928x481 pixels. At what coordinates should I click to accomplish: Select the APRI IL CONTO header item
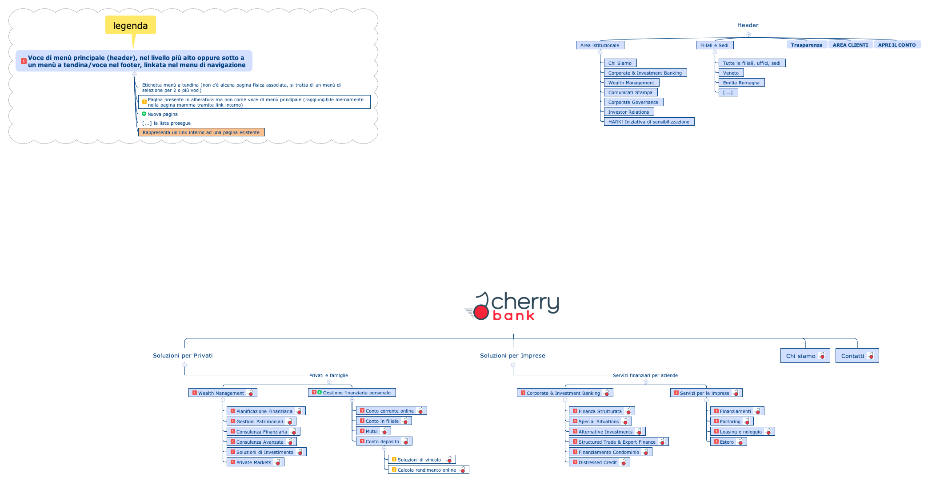pyautogui.click(x=897, y=45)
